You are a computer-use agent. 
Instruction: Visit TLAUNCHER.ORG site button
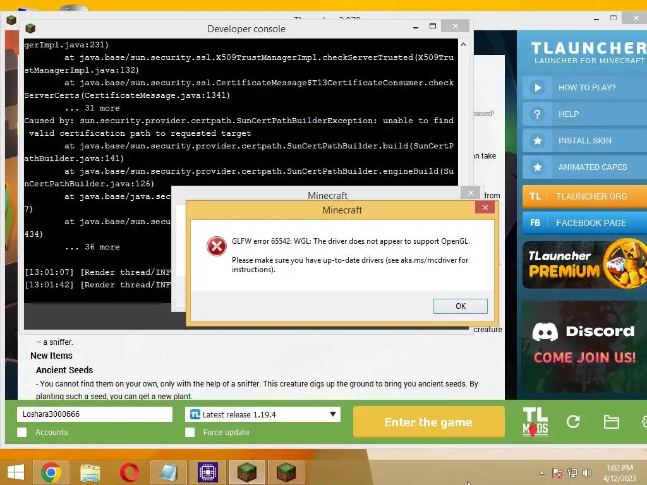click(584, 196)
